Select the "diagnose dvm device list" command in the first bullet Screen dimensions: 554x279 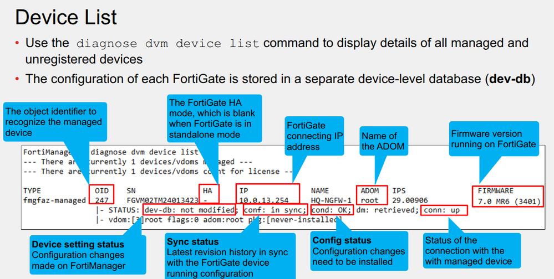(x=168, y=44)
